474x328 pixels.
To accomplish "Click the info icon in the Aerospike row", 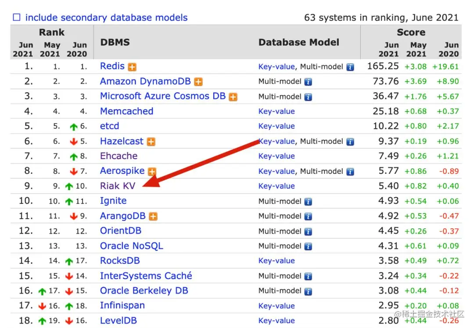I will [350, 171].
